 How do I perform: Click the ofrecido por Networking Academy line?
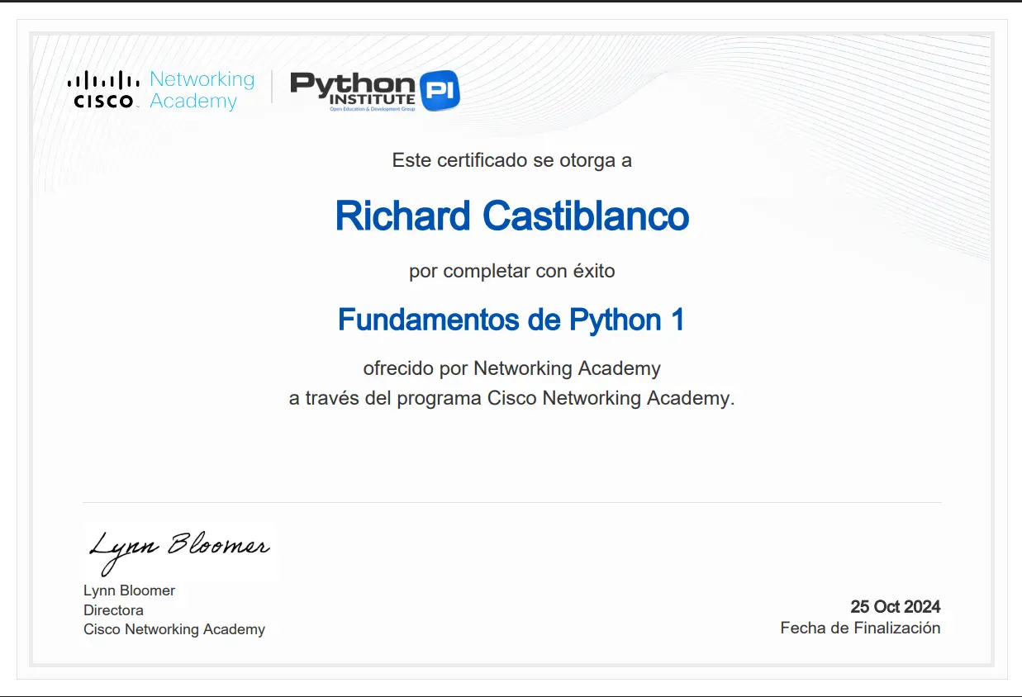511,368
